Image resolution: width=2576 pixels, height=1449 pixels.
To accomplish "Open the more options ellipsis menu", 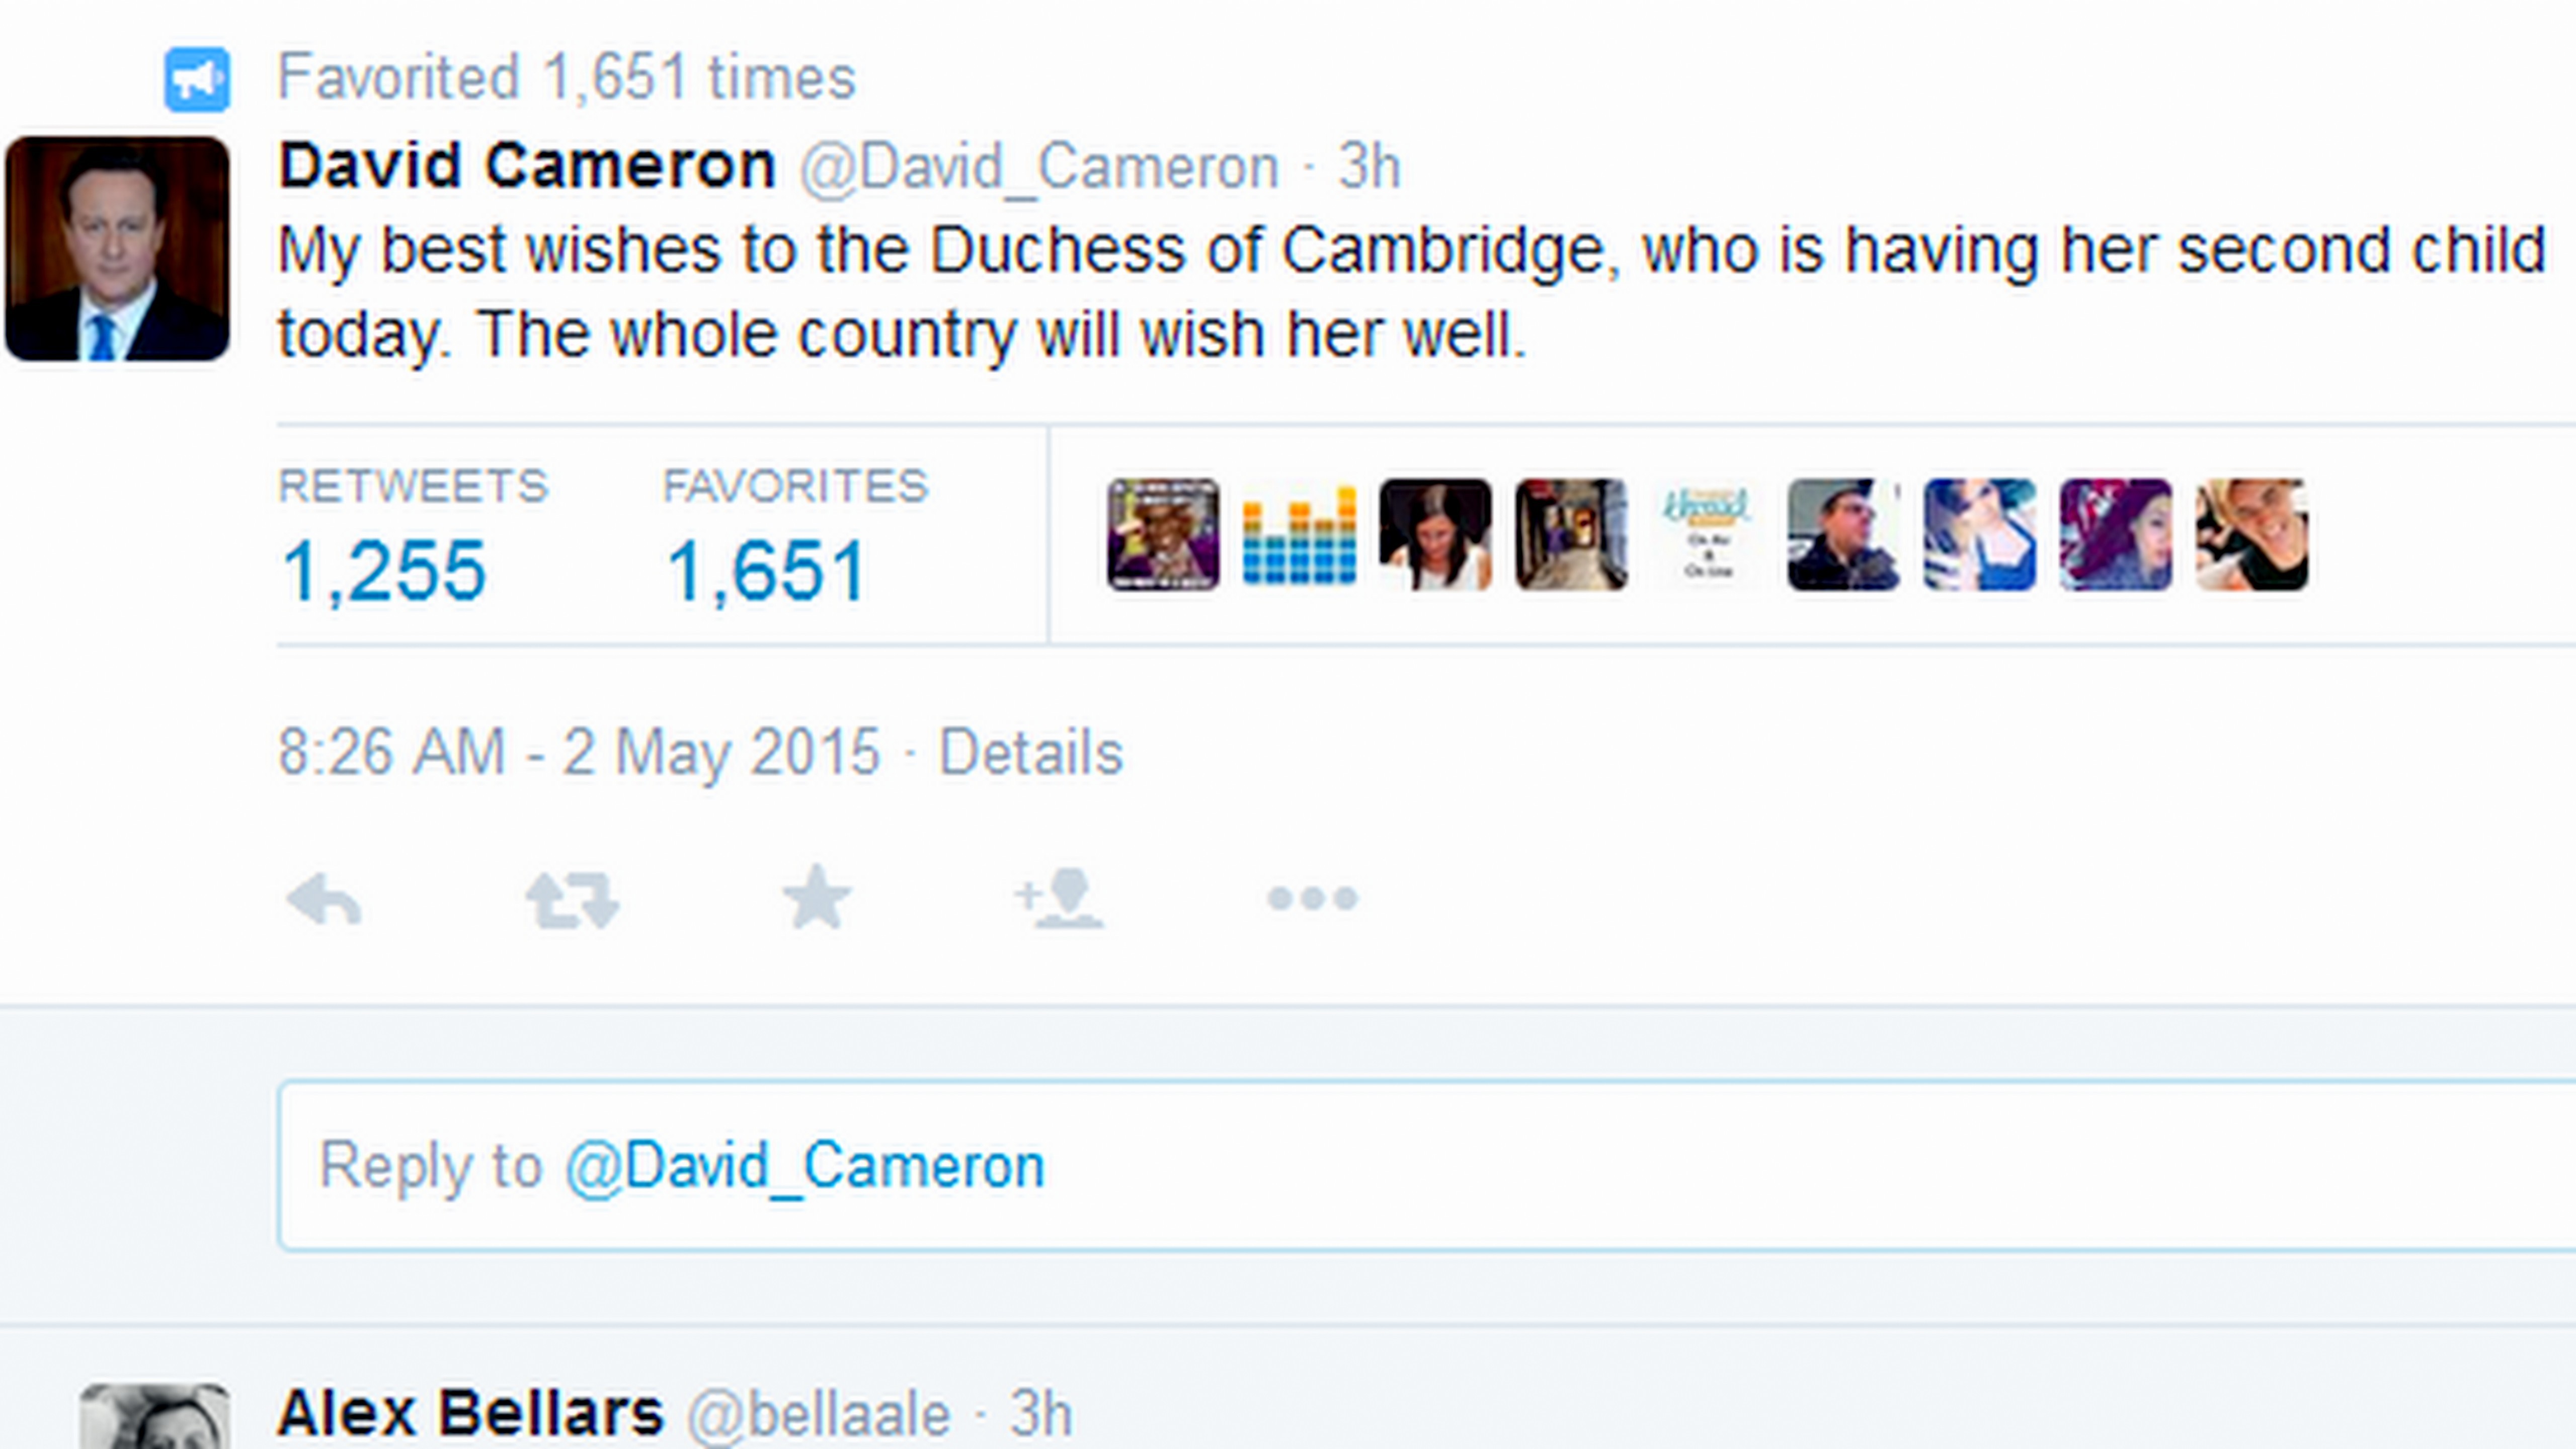I will [1312, 898].
